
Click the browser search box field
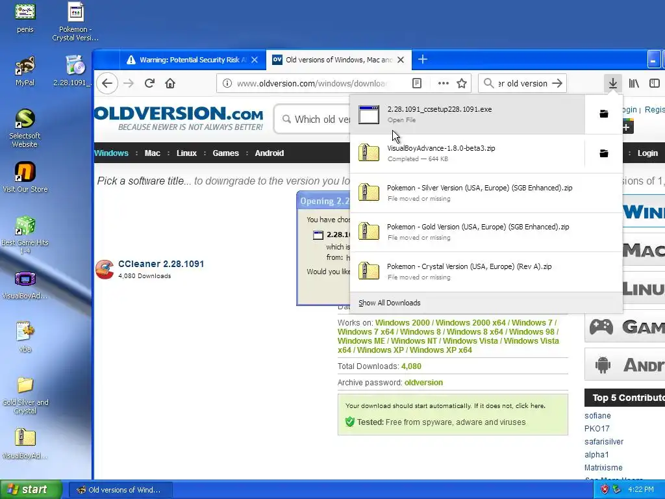click(x=523, y=83)
